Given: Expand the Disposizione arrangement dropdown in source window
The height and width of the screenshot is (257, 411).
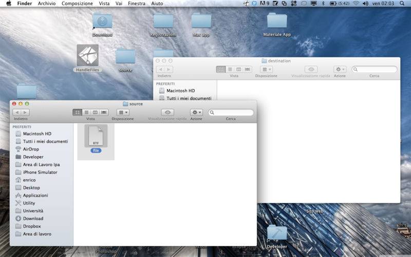Looking at the screenshot, I should click(x=123, y=113).
